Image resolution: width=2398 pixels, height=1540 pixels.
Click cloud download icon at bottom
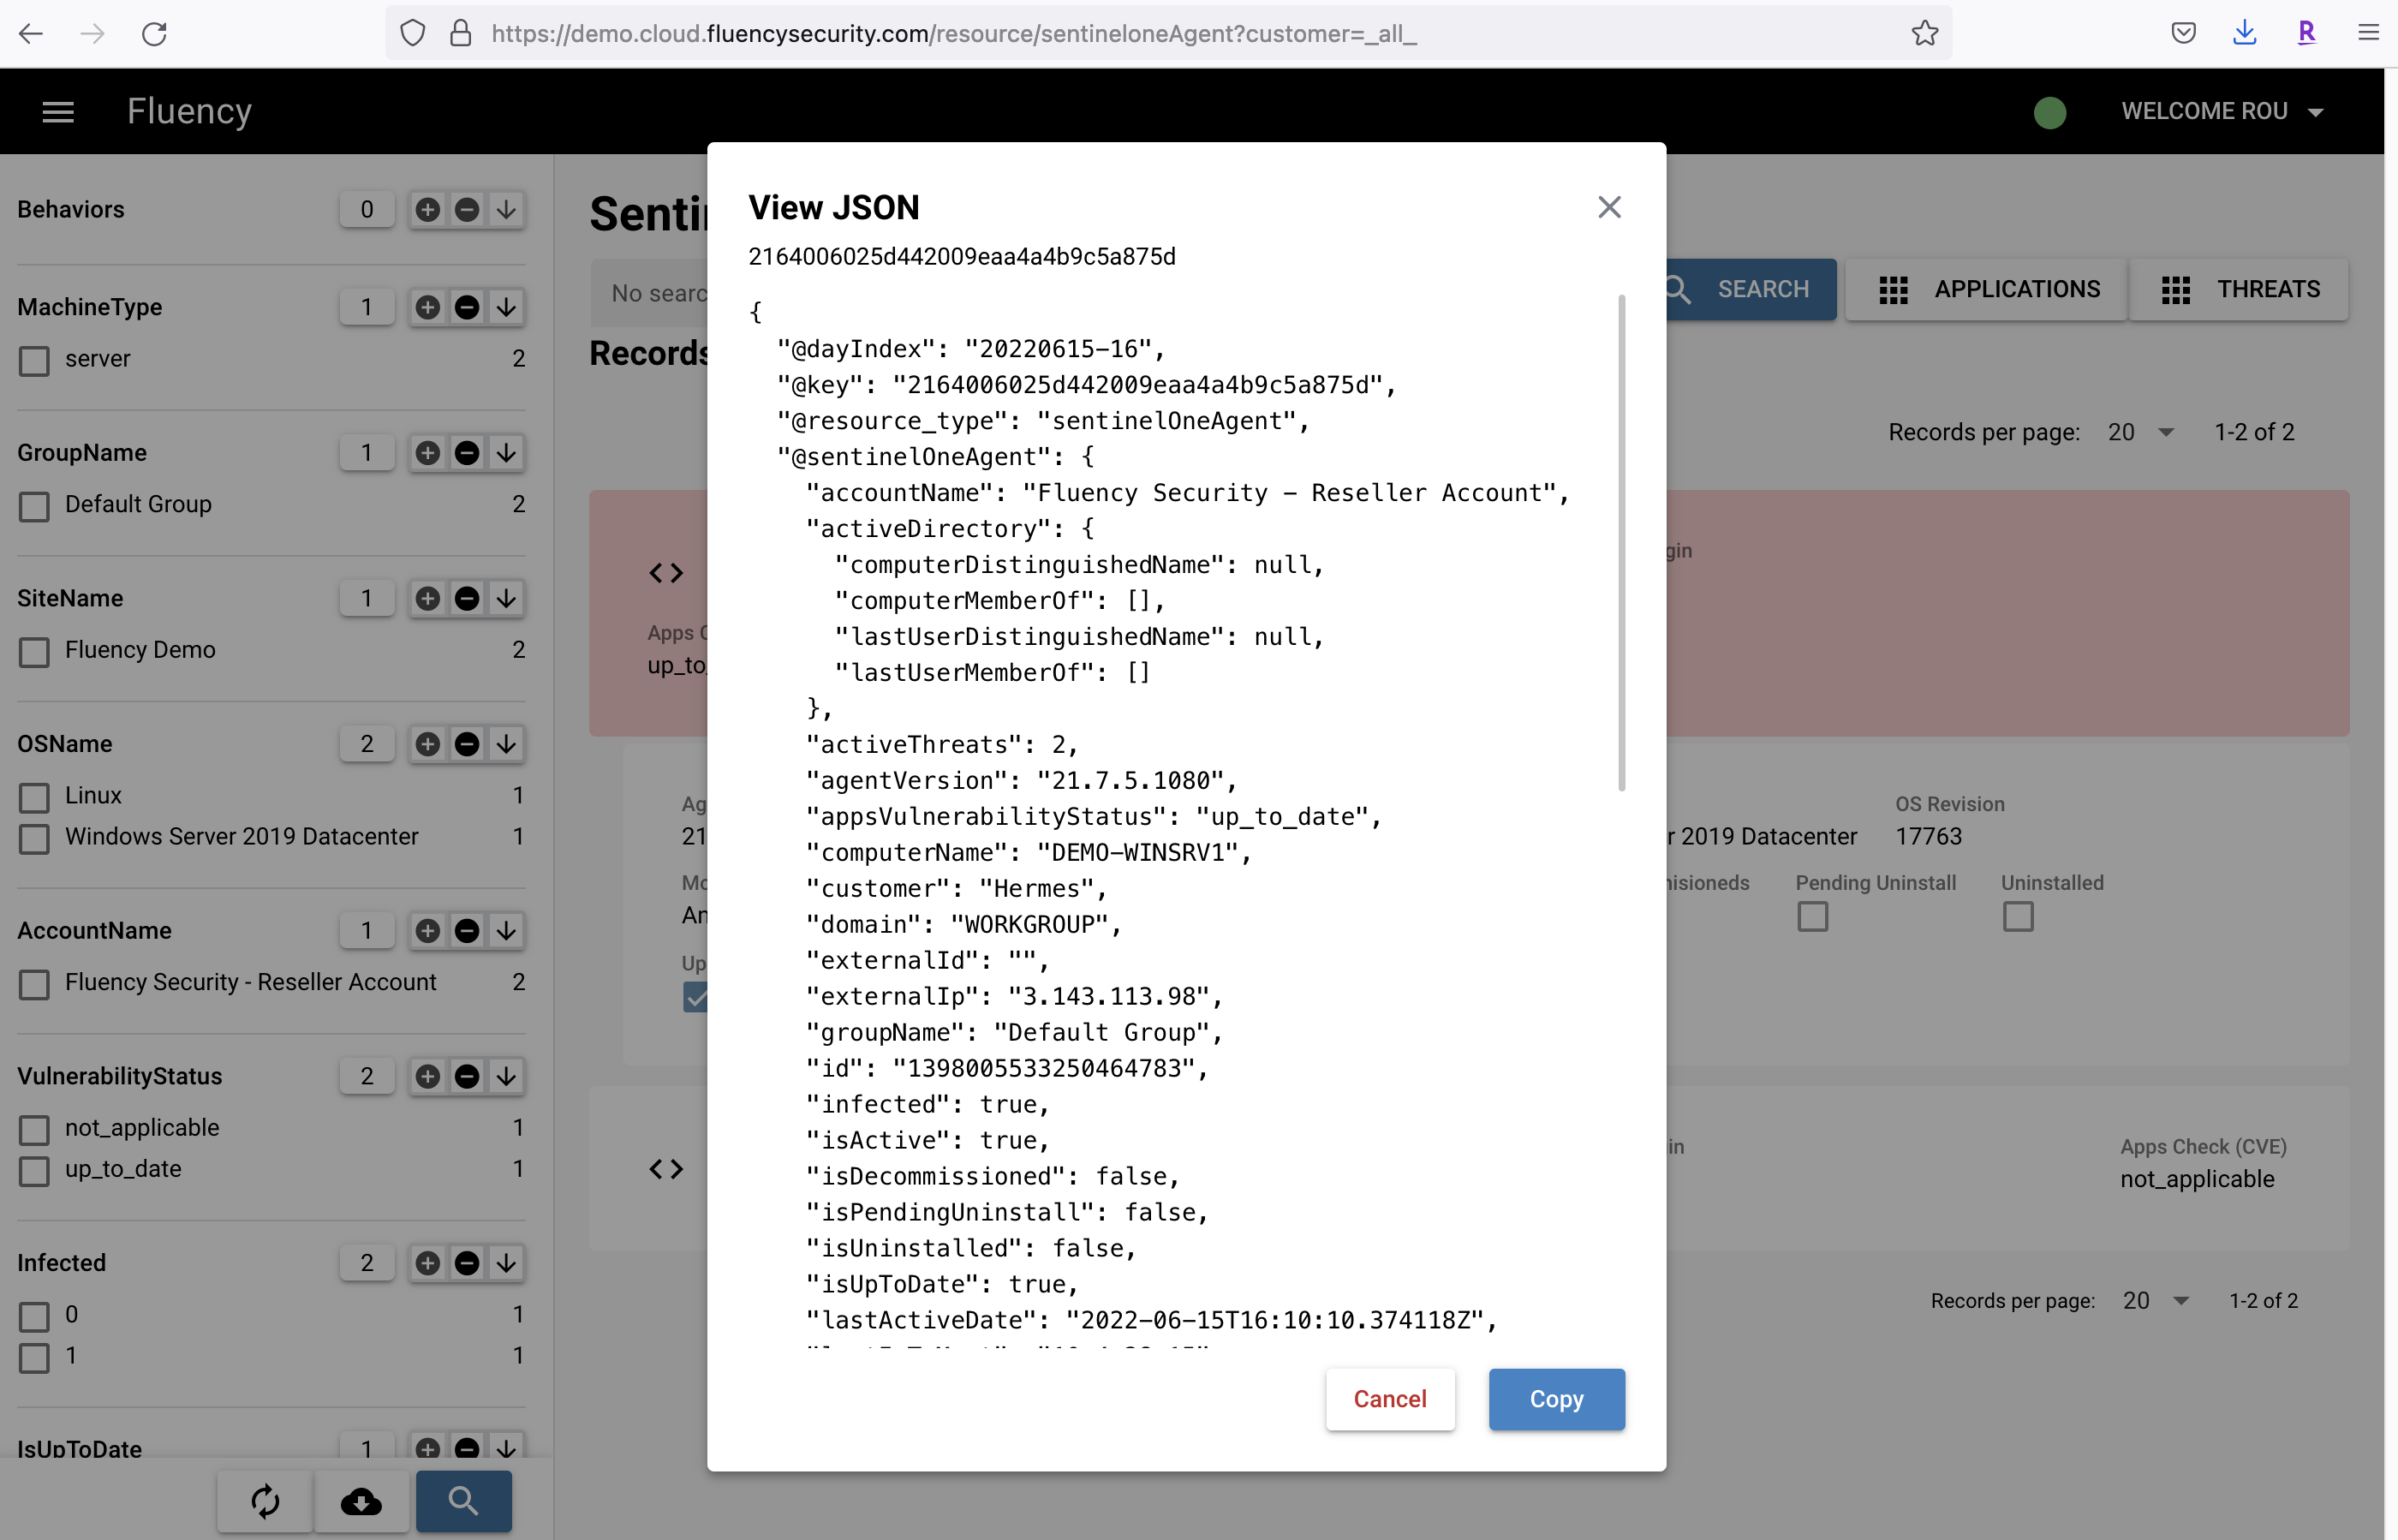[361, 1501]
